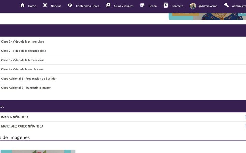Click the Home house icon
Image resolution: width=246 pixels, height=153 pixels.
click(23, 5)
